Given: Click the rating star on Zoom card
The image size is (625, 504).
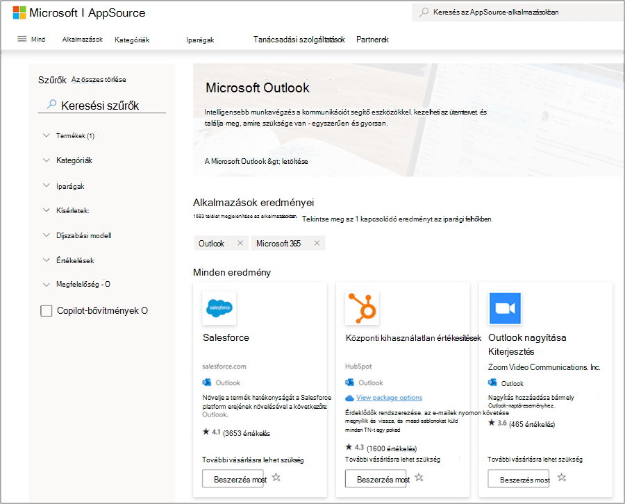Looking at the screenshot, I should pyautogui.click(x=492, y=423).
